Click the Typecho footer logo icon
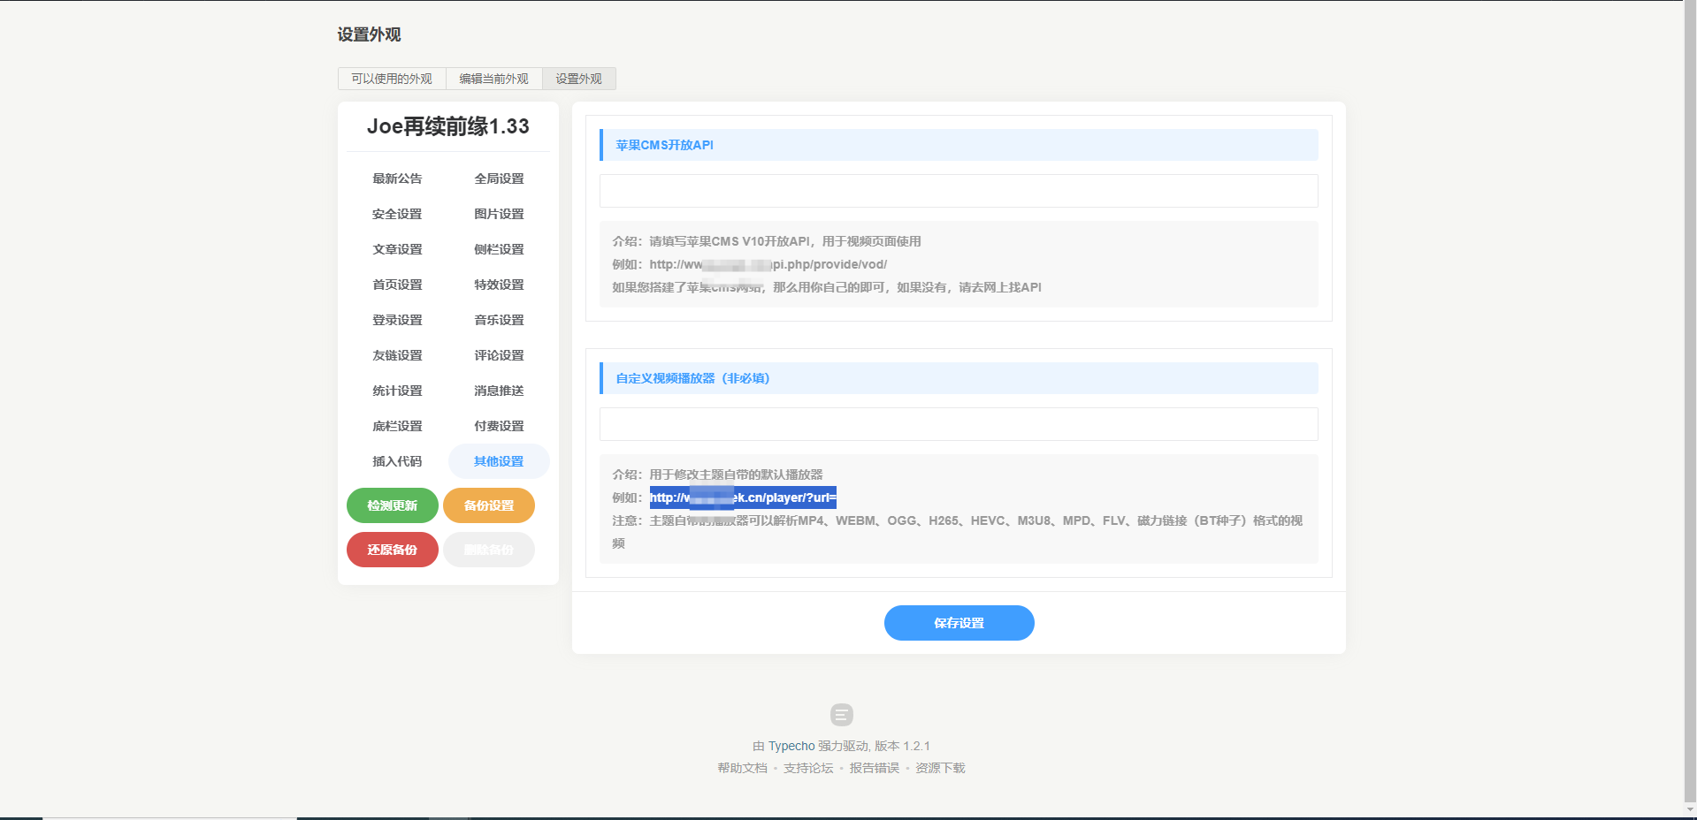The height and width of the screenshot is (820, 1697). point(842,714)
